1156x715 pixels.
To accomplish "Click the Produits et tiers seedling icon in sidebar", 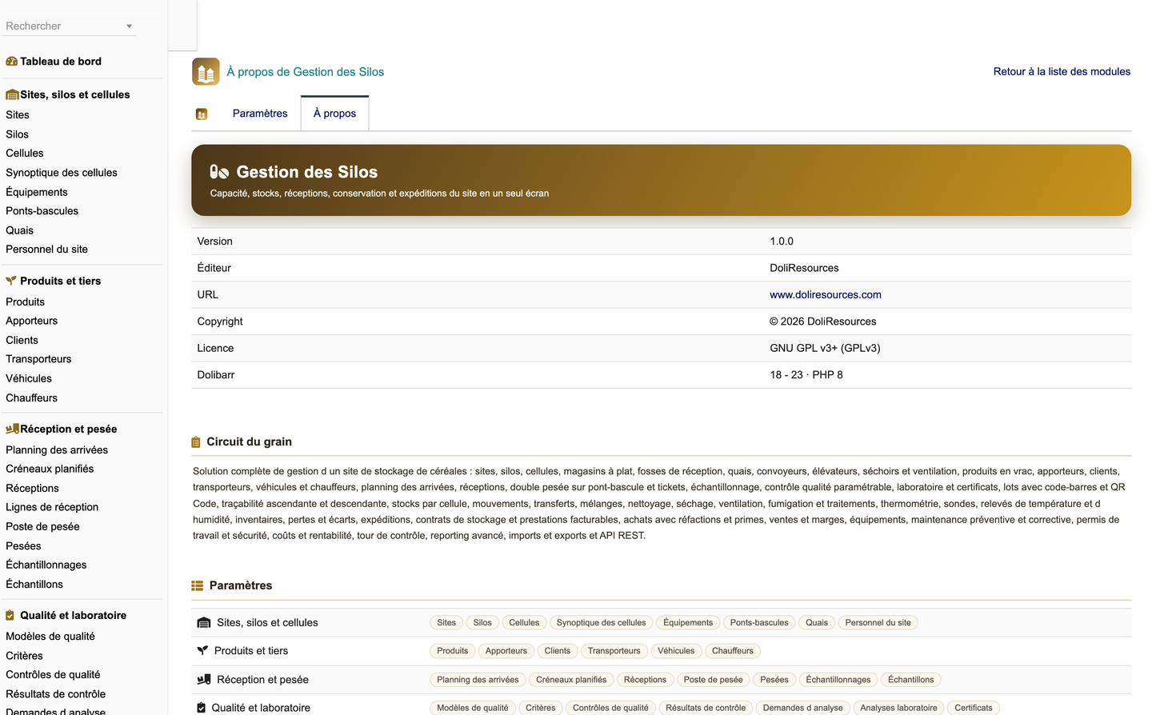I will (x=11, y=281).
